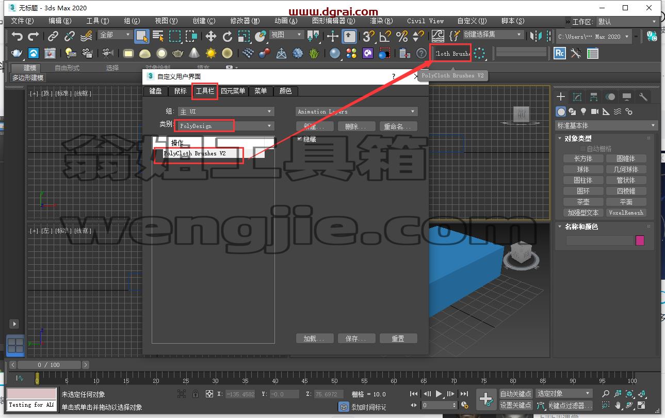Select the Link tool icon

pyautogui.click(x=53, y=36)
